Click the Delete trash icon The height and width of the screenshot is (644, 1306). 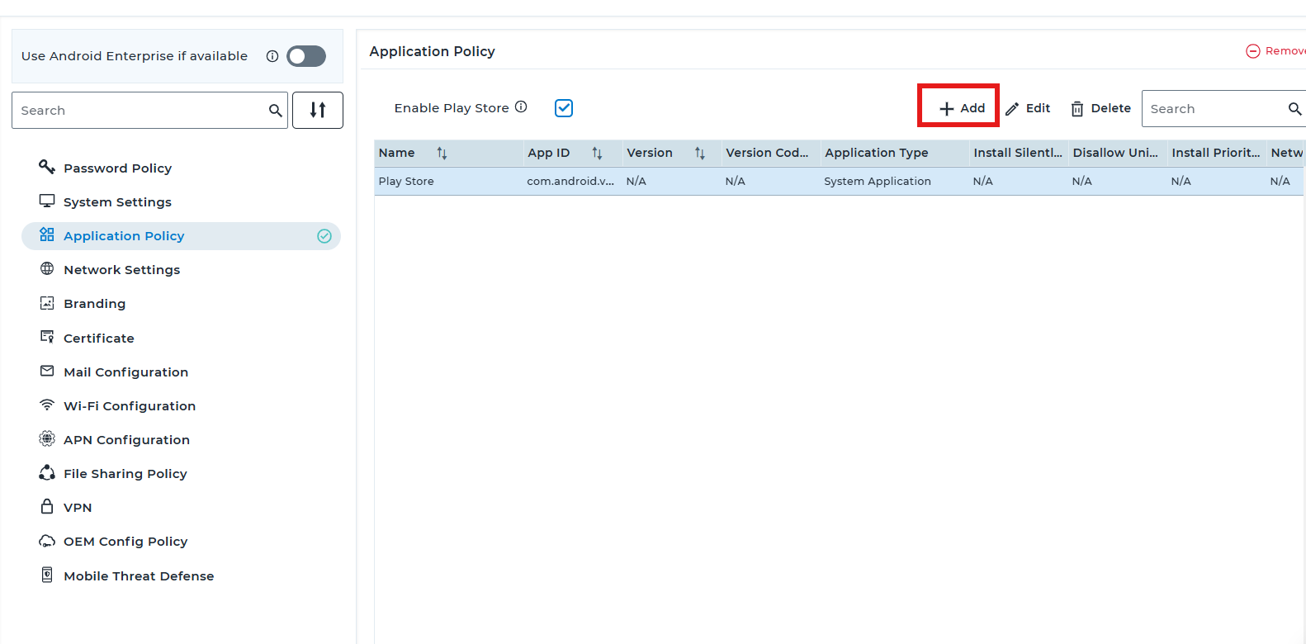[x=1077, y=109]
